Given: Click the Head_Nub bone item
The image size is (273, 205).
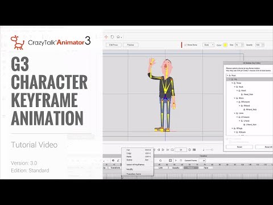Looking at the screenshot, I should click(249, 95).
